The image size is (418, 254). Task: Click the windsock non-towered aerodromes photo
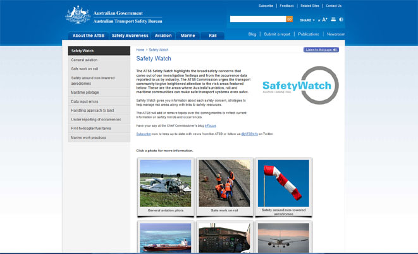coord(283,183)
